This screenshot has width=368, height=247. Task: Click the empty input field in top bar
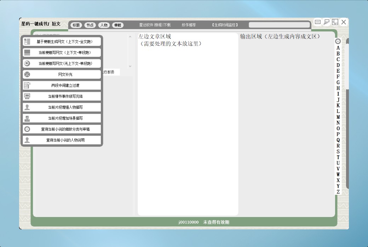pos(279,25)
